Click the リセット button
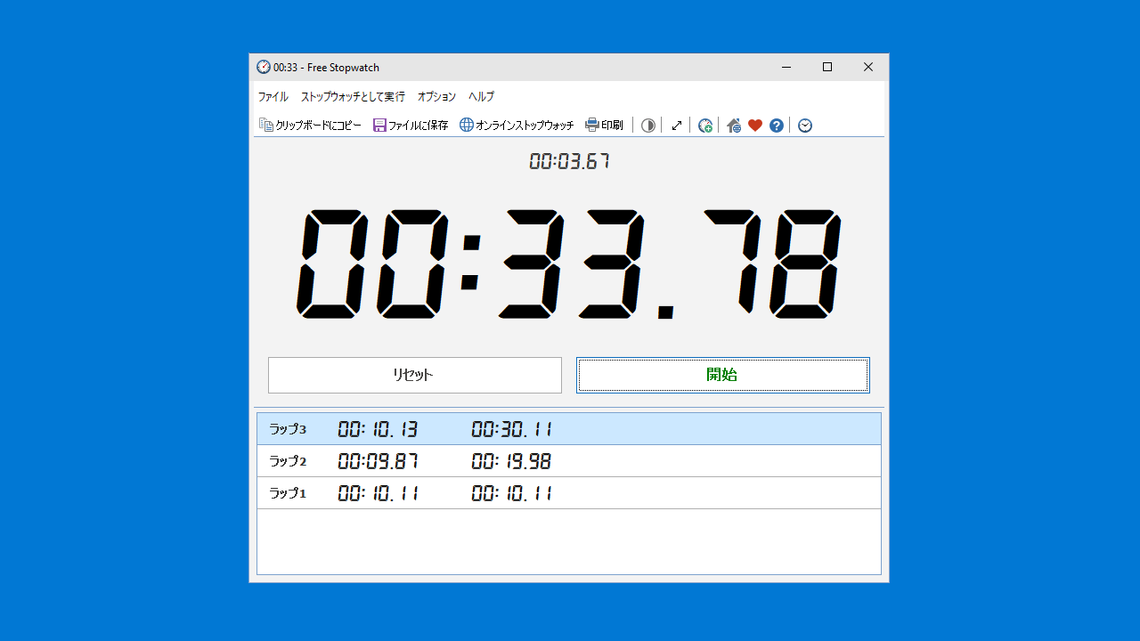Image resolution: width=1140 pixels, height=641 pixels. point(415,375)
